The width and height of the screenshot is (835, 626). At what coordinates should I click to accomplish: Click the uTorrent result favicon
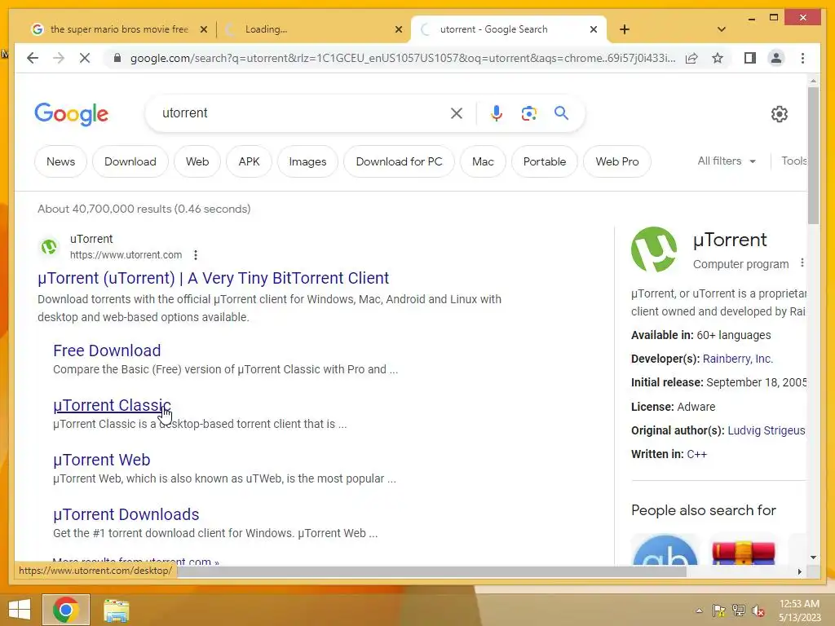[49, 247]
